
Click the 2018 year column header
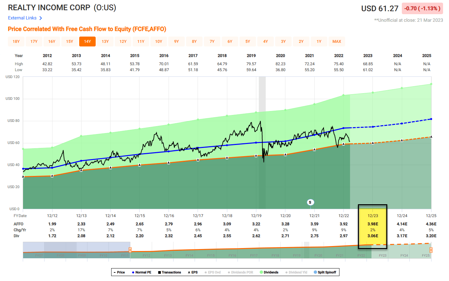click(222, 56)
